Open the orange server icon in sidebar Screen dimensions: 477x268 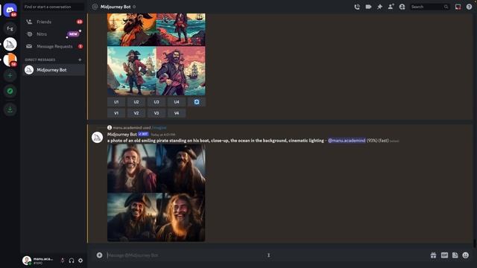point(10,60)
